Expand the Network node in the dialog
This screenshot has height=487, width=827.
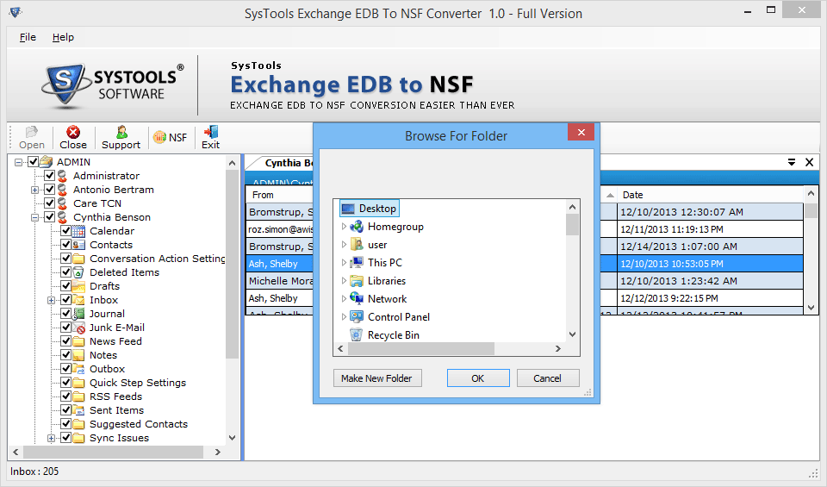[344, 298]
